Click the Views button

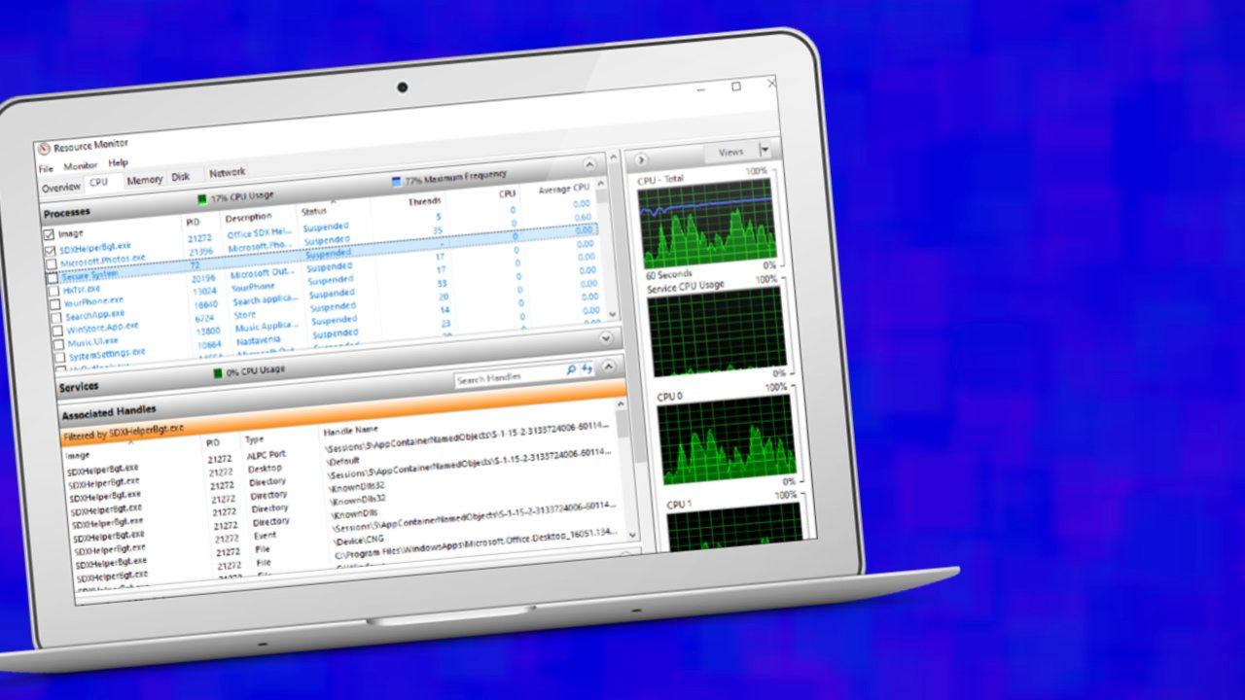tap(730, 152)
